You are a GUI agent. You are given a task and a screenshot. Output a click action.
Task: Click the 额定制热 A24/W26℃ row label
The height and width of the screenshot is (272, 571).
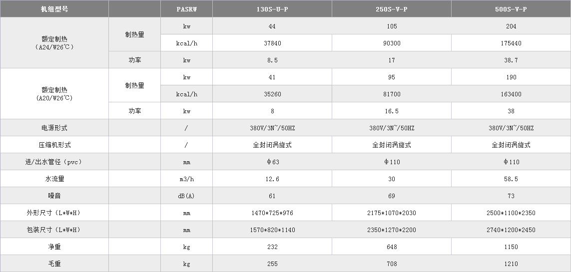point(54,43)
